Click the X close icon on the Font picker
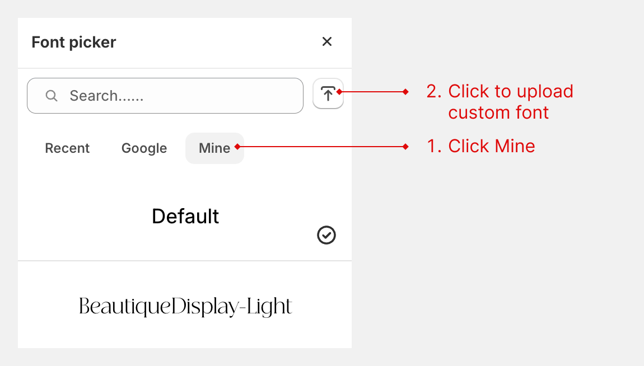This screenshot has width=644, height=366. coord(327,41)
